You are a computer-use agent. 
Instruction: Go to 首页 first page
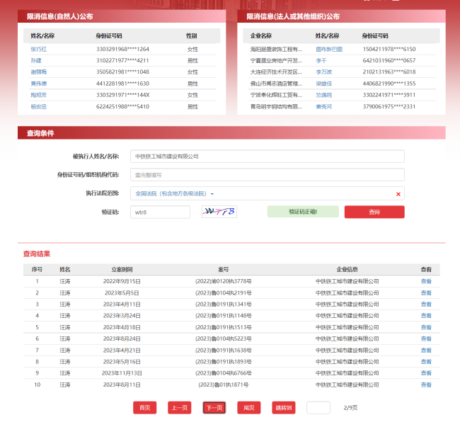tap(144, 408)
